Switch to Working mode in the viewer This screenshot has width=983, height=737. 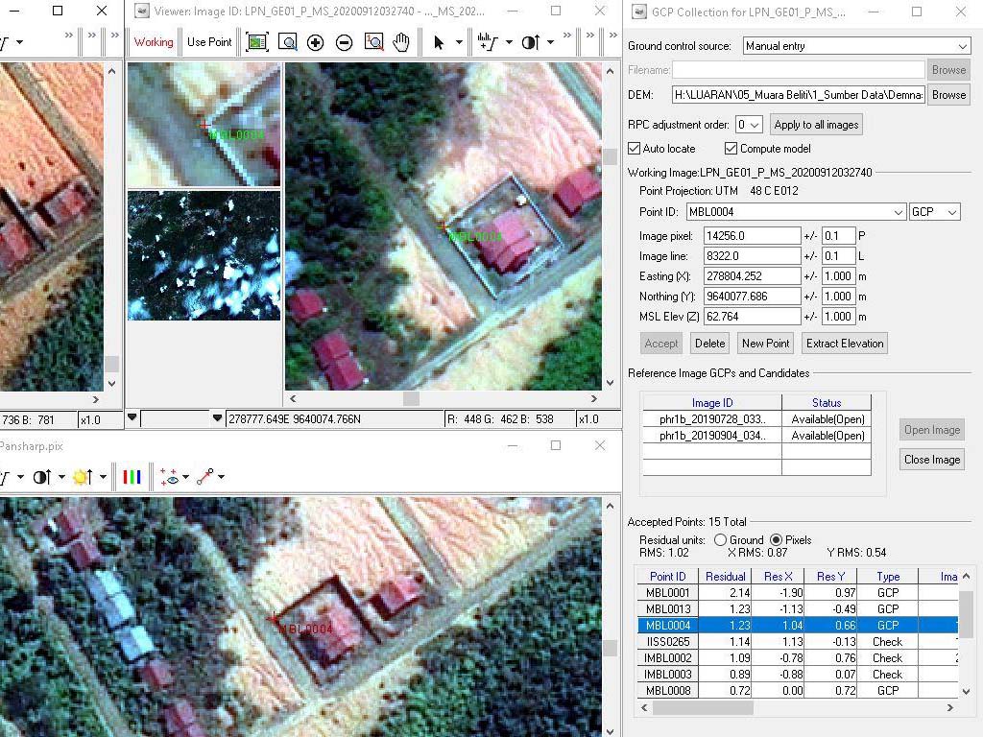[154, 42]
